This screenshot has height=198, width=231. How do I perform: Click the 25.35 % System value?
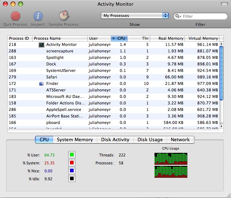[49, 163]
